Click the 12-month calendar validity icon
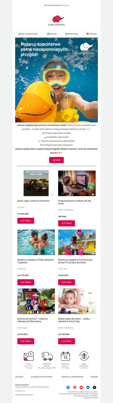Viewport: 113px width, 403px height. tap(65, 356)
